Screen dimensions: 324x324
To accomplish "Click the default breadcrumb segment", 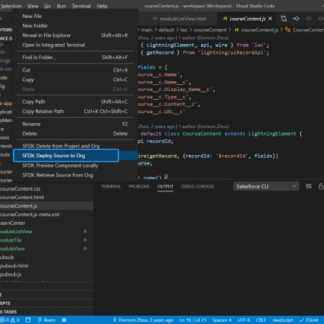I will 166,30.
